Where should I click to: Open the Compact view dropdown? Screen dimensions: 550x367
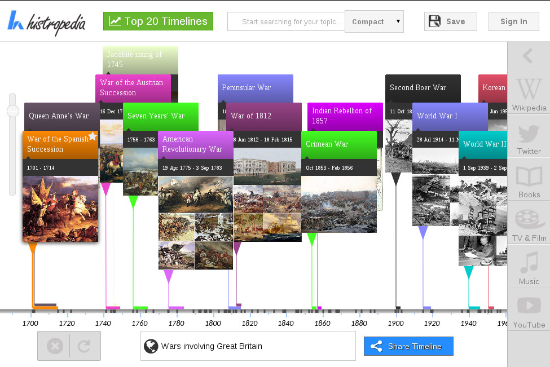point(374,22)
